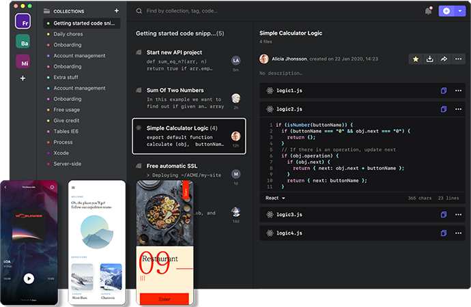Click the snippet search field

coord(273,11)
